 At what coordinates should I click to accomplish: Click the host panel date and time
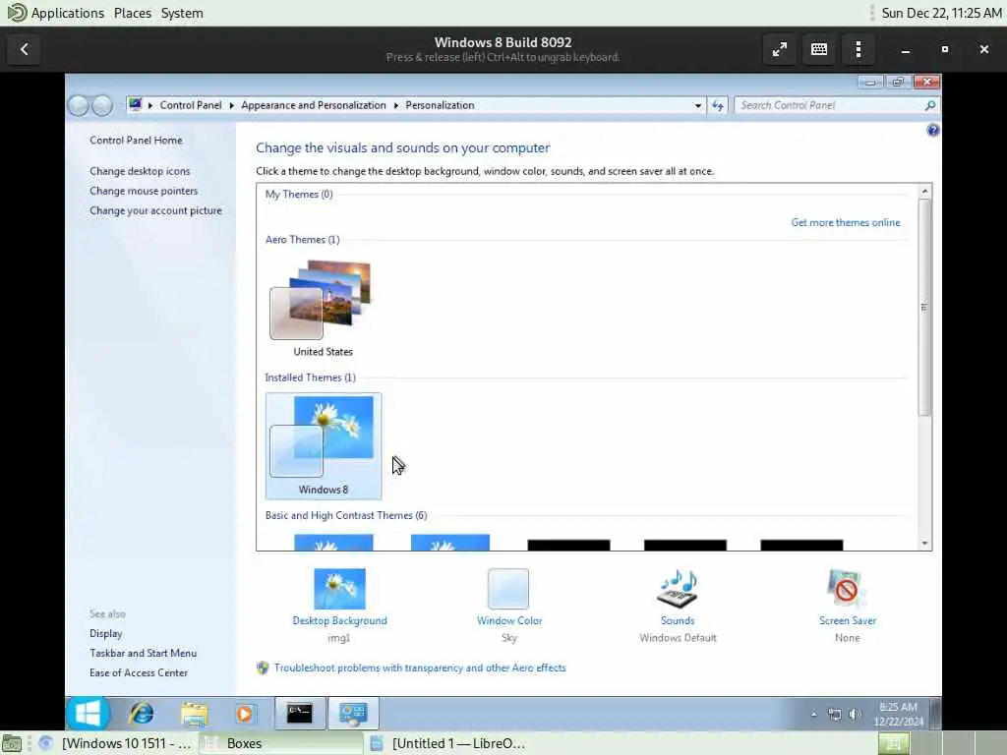coord(941,13)
